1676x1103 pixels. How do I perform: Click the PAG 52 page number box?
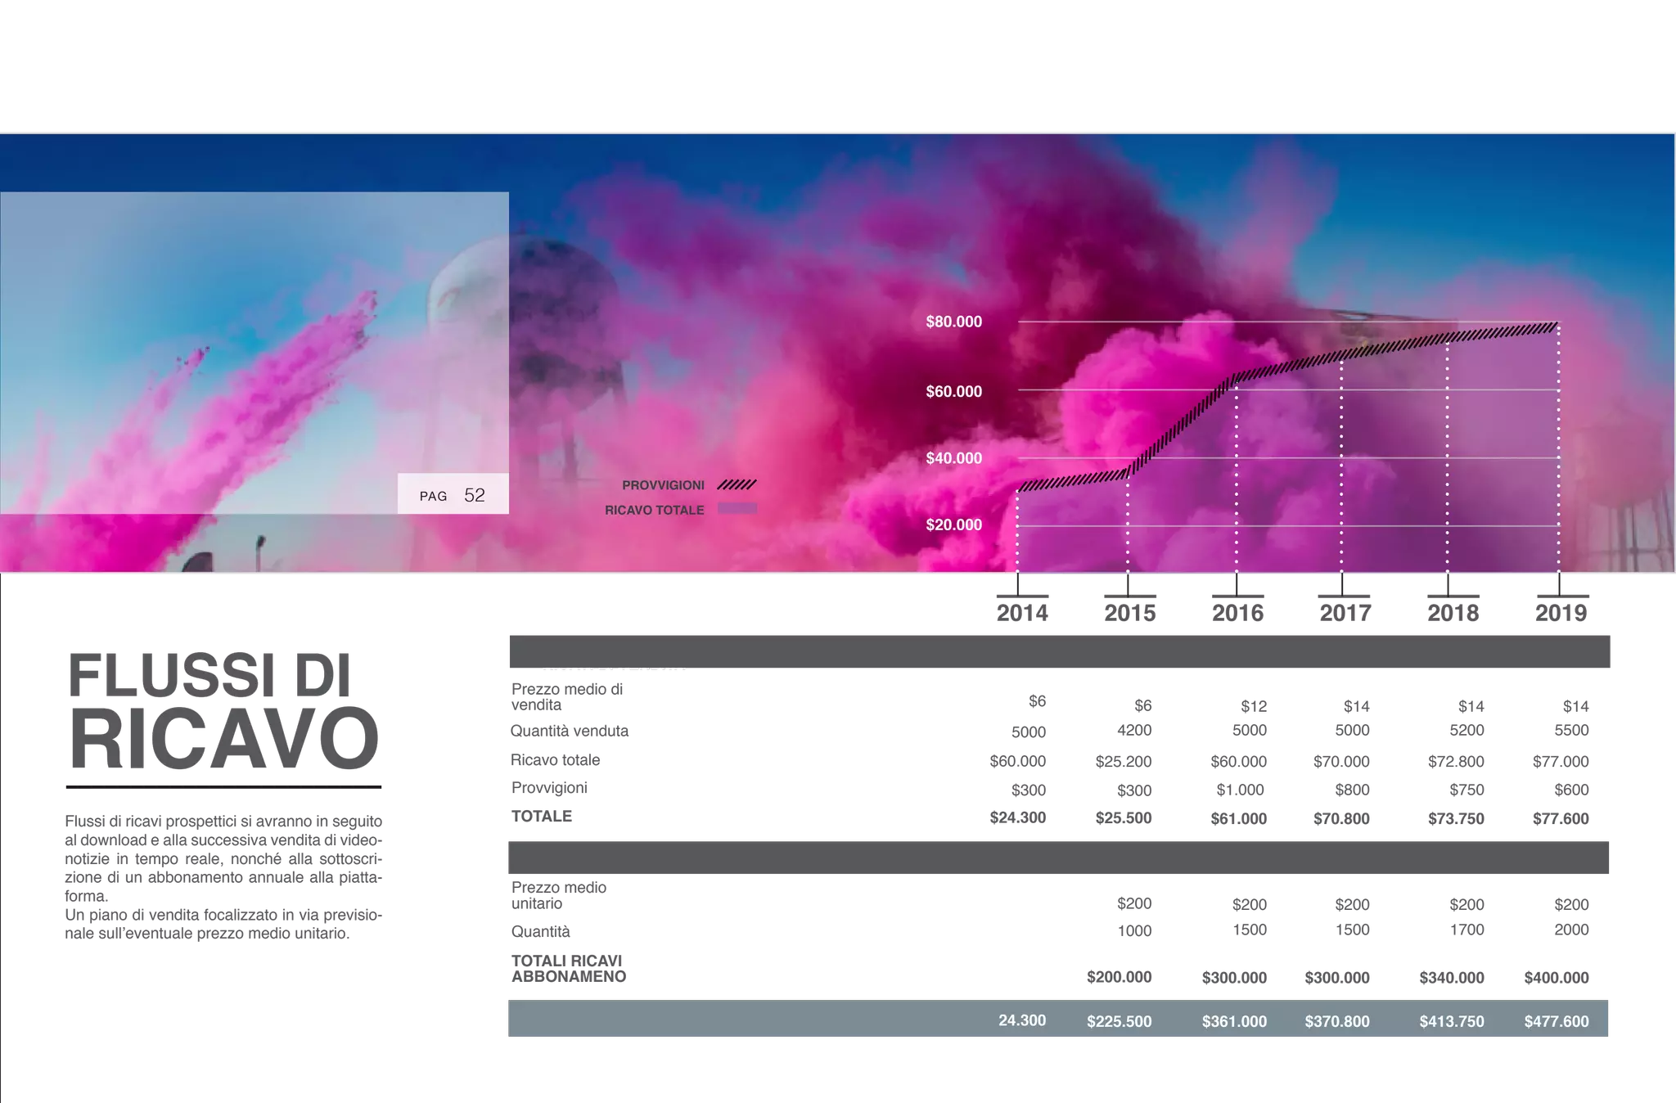(x=453, y=494)
